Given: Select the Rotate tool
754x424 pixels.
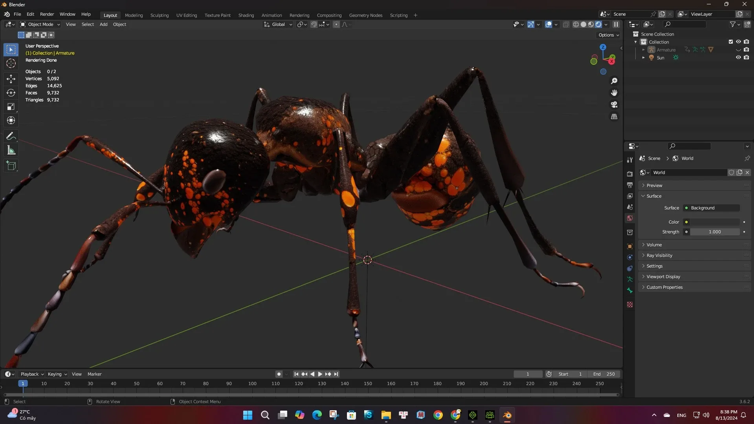Looking at the screenshot, I should [x=11, y=93].
